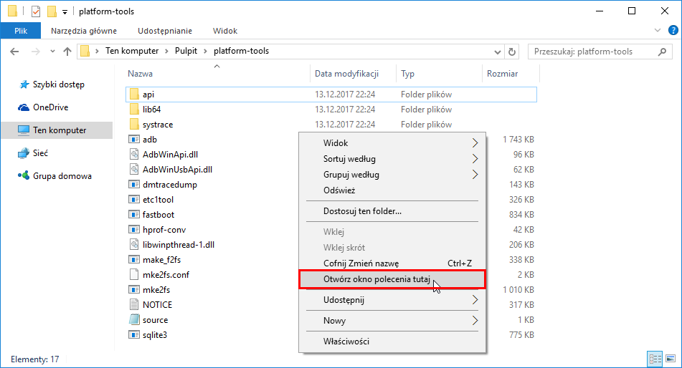Screen dimensions: 682x368
Task: Open the Help question mark icon
Action: point(672,31)
